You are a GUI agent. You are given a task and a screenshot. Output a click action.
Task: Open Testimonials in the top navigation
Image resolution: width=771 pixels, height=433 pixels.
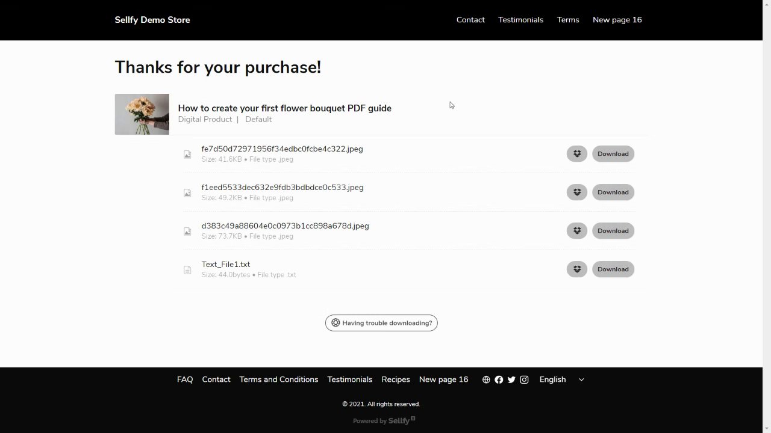click(x=520, y=20)
